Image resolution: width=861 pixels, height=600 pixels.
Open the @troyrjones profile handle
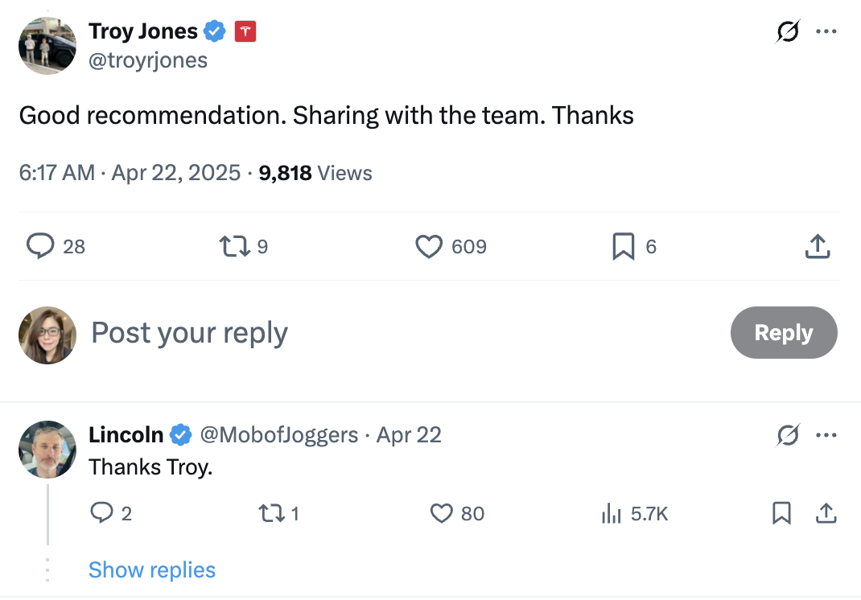tap(148, 60)
